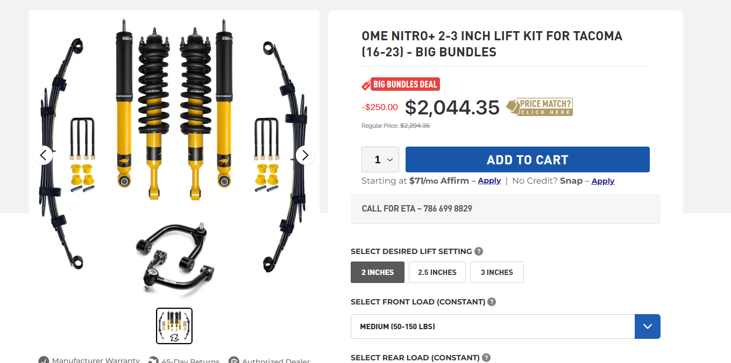Click the Big Bundles Deal tag icon
731x363 pixels.
point(366,85)
